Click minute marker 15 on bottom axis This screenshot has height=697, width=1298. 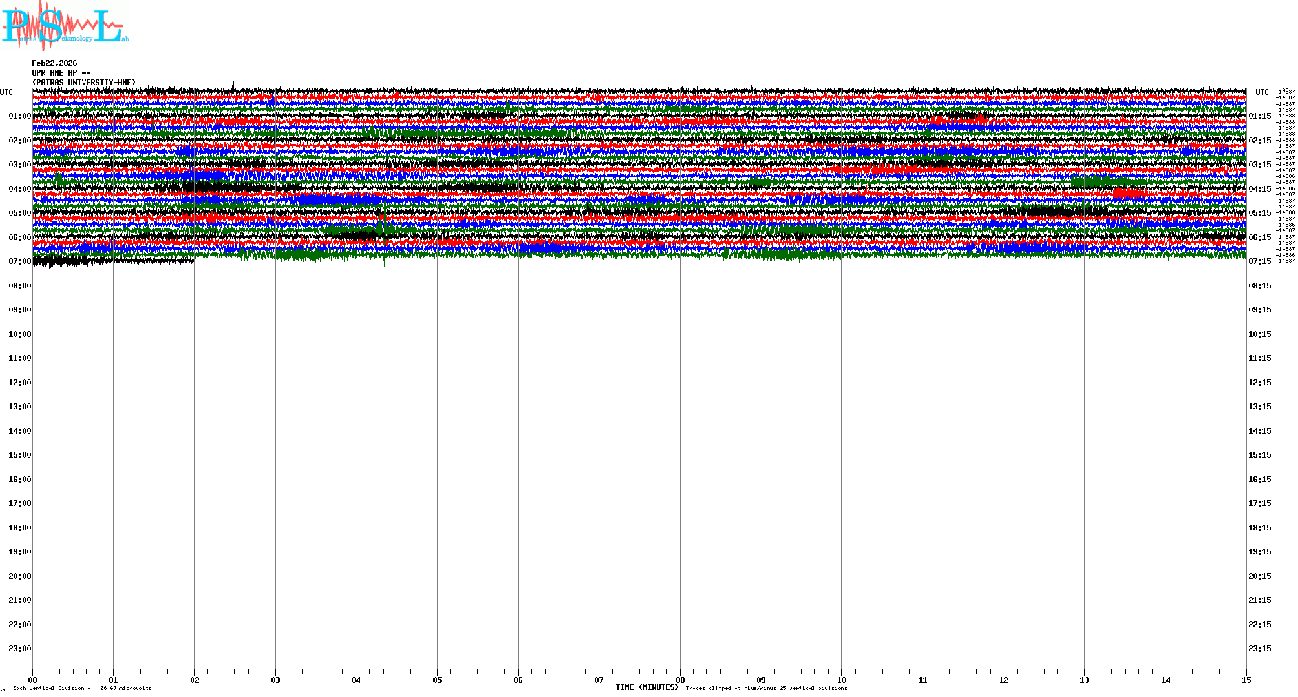click(1246, 680)
